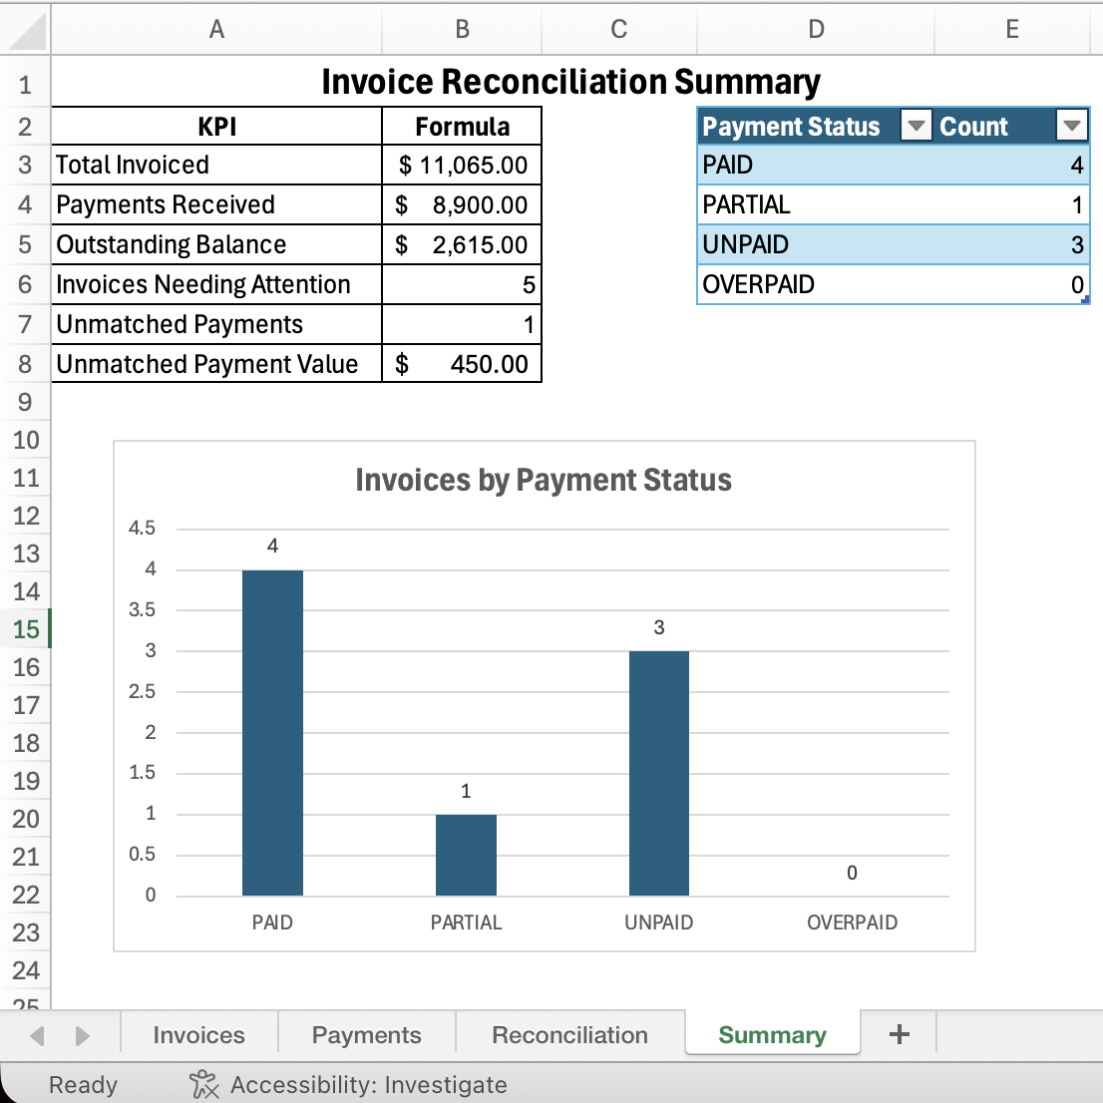This screenshot has height=1103, width=1103.
Task: Click the PAID bar in the chart
Action: (x=273, y=732)
